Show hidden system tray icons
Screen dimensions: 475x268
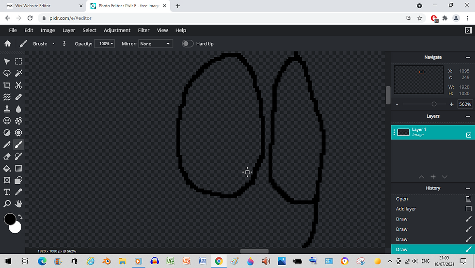(x=390, y=261)
